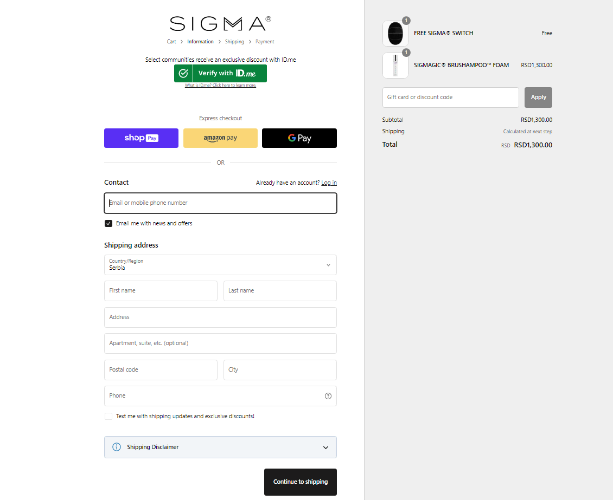Expand the Shipping Disclaimer section
This screenshot has width=613, height=500.
(325, 447)
